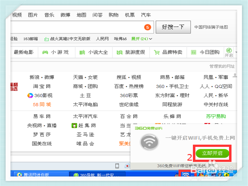Click the gamepad icon for 小游戏
Viewport: 248px width, 186px height.
point(45,52)
